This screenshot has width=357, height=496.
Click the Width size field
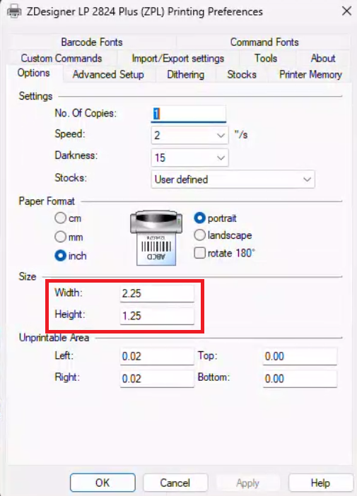point(157,293)
